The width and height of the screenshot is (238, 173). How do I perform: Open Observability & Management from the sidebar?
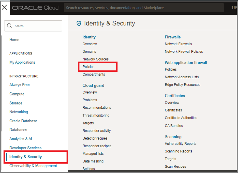[33, 166]
